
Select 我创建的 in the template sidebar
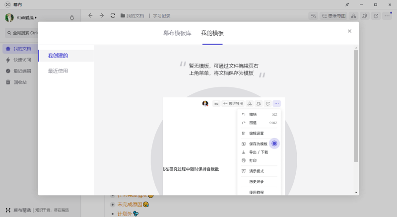click(x=58, y=56)
